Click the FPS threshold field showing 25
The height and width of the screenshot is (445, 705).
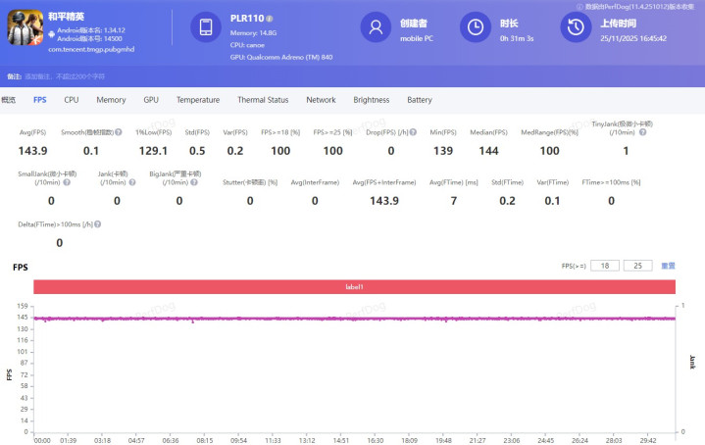638,266
